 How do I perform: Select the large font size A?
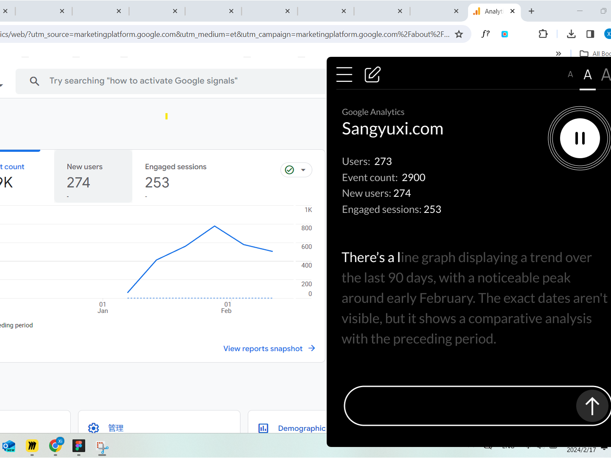point(606,75)
